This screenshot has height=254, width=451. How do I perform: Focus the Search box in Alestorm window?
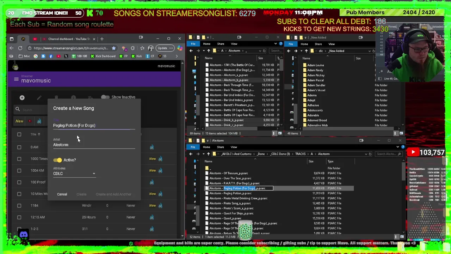[x=389, y=154]
